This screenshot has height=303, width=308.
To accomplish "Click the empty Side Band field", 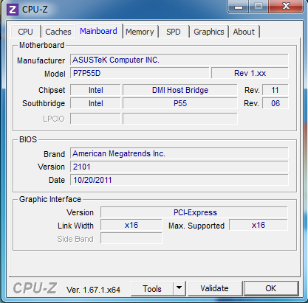I will [x=131, y=238].
